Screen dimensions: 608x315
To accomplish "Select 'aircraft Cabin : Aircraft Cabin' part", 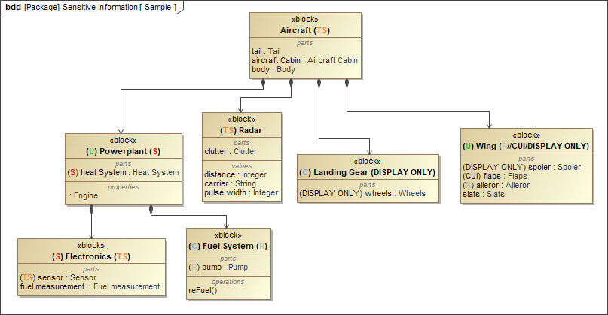I will point(305,60).
